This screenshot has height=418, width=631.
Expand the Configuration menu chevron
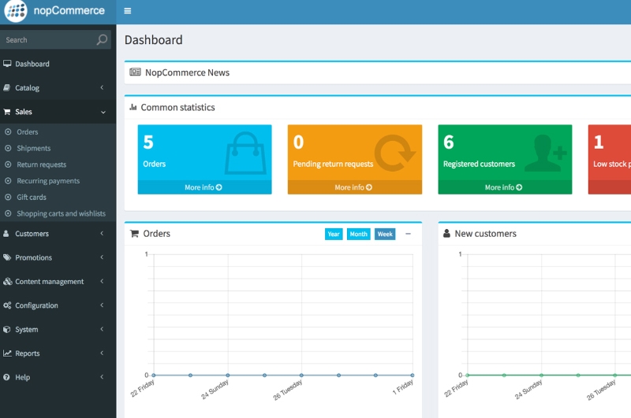pyautogui.click(x=103, y=305)
